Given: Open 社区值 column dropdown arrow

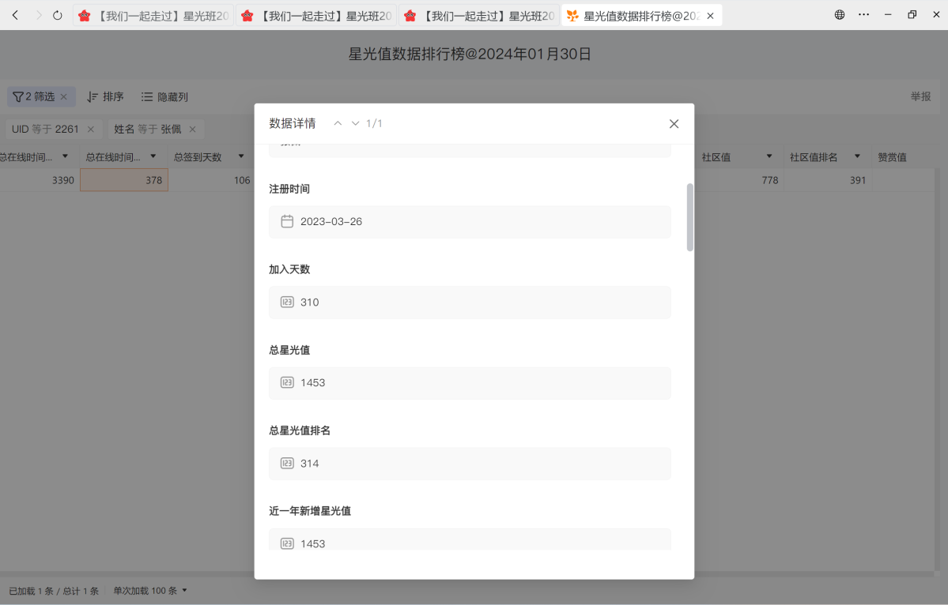Looking at the screenshot, I should pyautogui.click(x=769, y=156).
